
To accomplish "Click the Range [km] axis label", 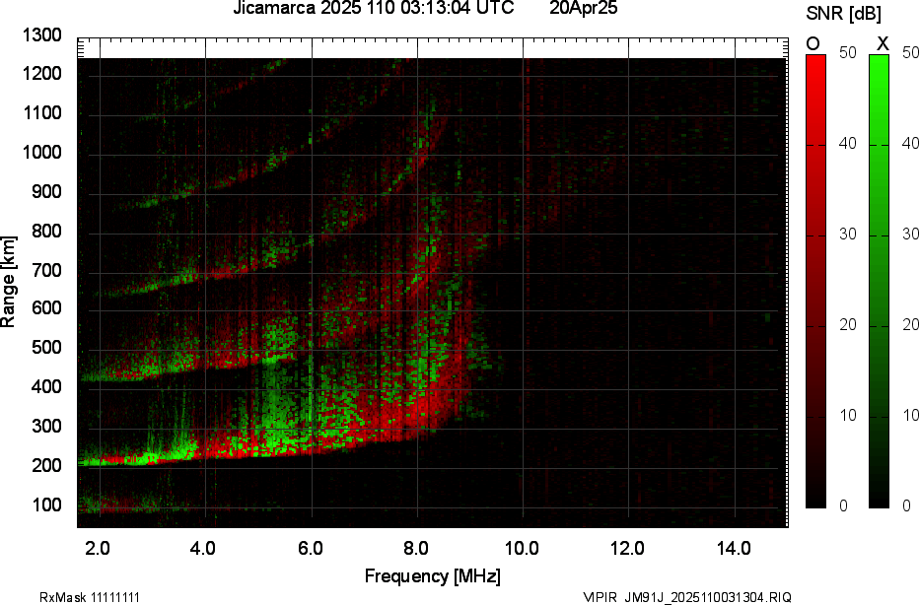I will [8, 282].
